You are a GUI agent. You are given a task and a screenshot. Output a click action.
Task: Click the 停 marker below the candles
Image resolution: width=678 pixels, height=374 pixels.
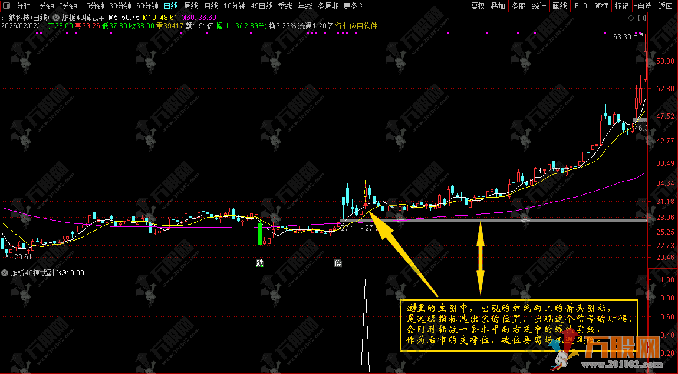[x=338, y=263]
